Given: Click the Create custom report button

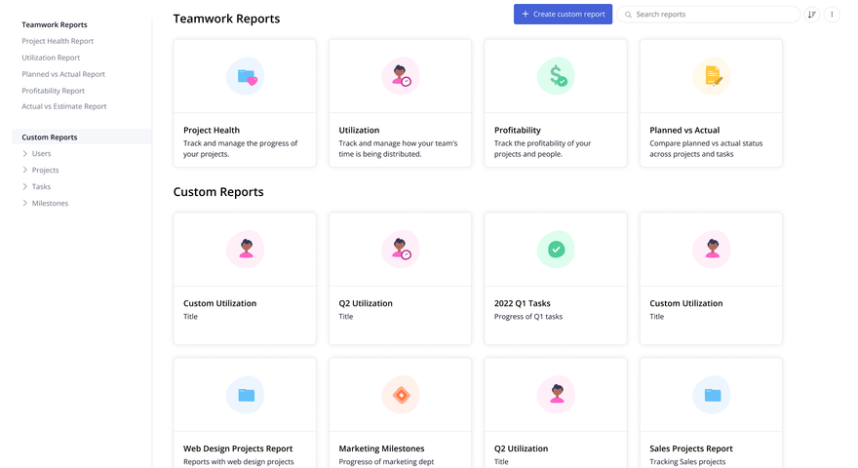Looking at the screenshot, I should pos(563,15).
